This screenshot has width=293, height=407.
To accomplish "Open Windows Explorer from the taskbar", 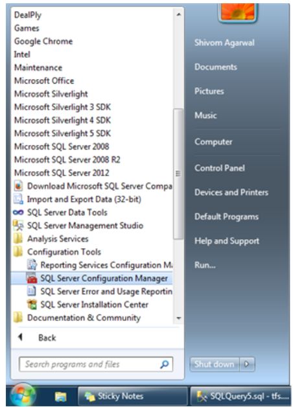I will click(x=61, y=397).
